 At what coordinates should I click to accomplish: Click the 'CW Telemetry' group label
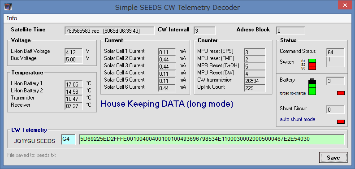click(x=29, y=130)
